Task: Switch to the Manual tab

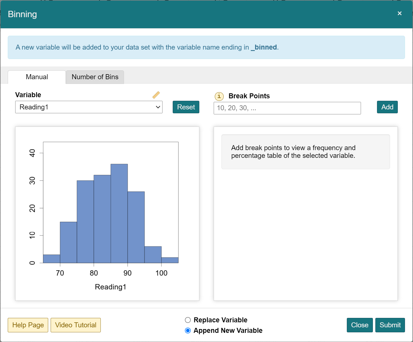Action: pyautogui.click(x=37, y=77)
